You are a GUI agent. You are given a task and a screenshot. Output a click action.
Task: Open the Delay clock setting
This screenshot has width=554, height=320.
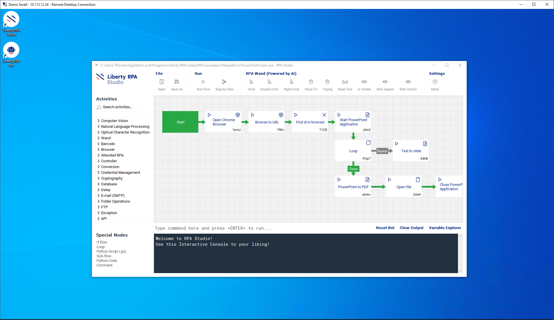435,82
